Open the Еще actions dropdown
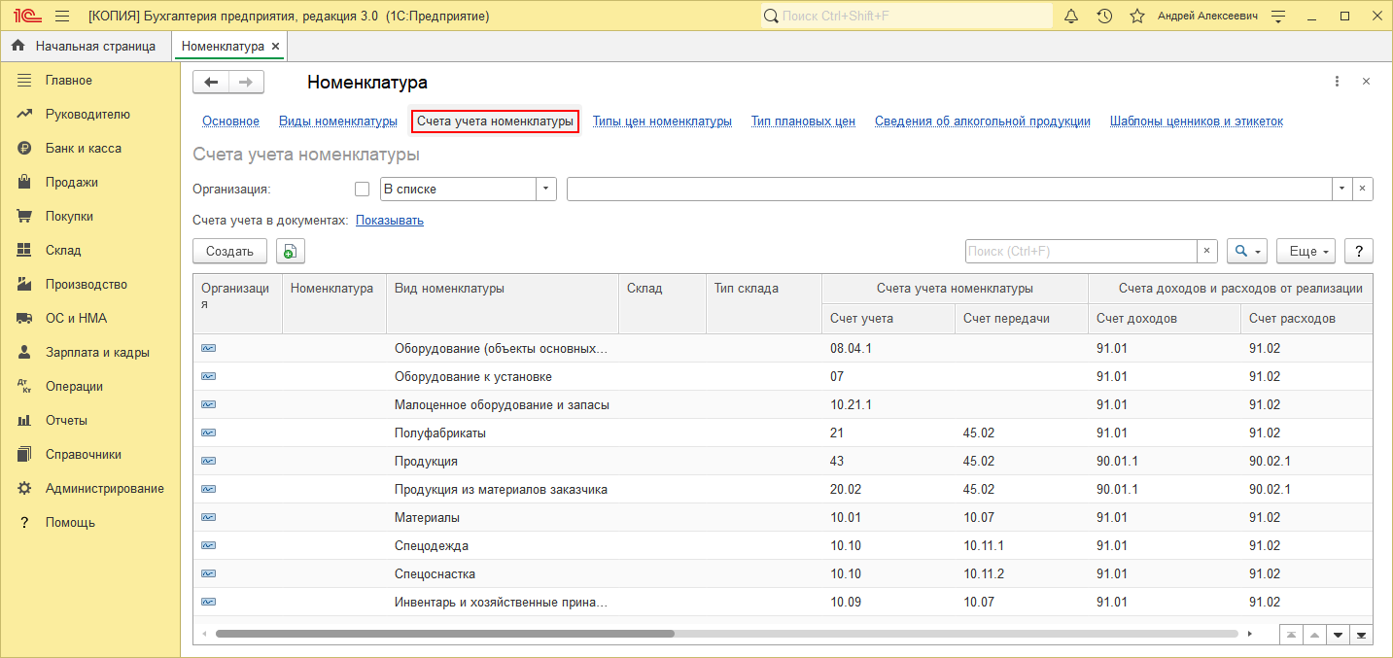 coord(1305,252)
